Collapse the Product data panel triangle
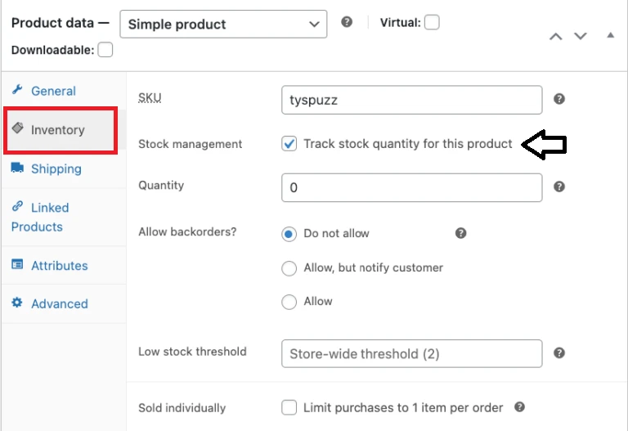 point(610,36)
